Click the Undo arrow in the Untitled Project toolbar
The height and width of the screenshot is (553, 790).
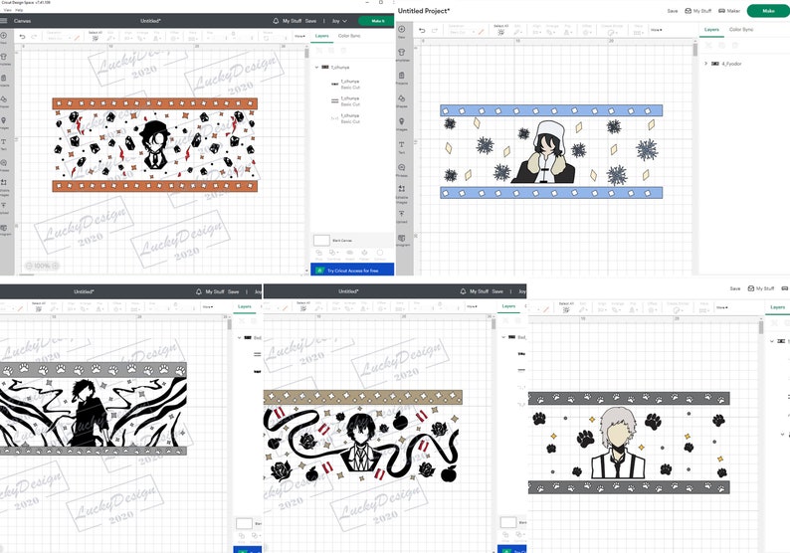[x=422, y=30]
